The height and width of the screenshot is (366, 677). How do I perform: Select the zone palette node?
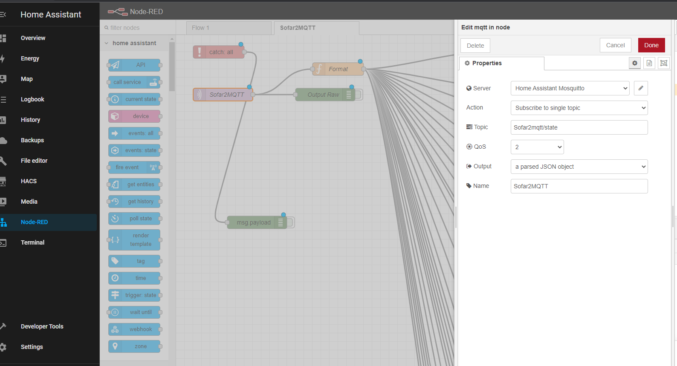click(x=134, y=346)
